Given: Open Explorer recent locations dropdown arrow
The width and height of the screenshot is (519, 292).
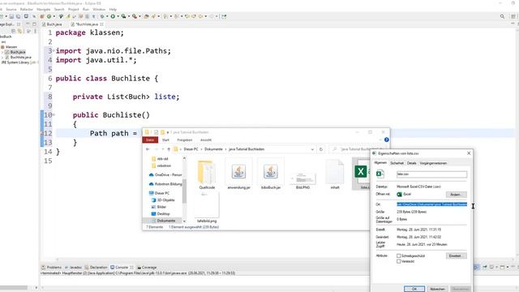Looking at the screenshot, I should tap(162, 149).
